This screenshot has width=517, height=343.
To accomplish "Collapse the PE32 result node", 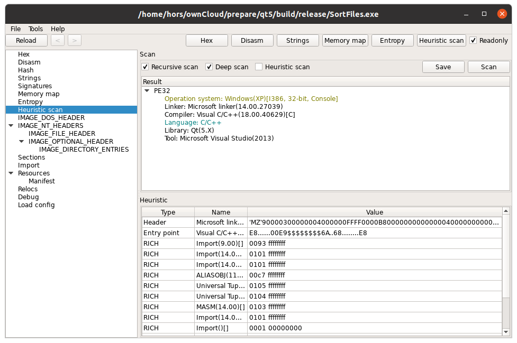I will pos(147,91).
